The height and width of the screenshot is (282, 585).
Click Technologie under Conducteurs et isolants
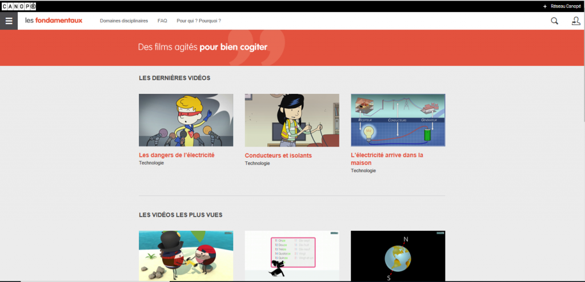(257, 164)
